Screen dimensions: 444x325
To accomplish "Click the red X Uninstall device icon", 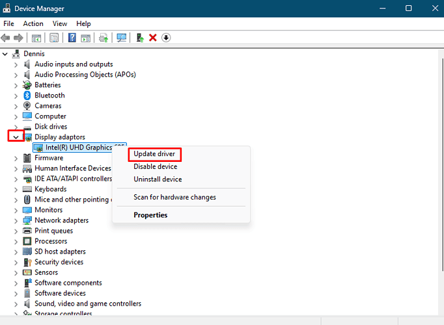I will click(153, 38).
